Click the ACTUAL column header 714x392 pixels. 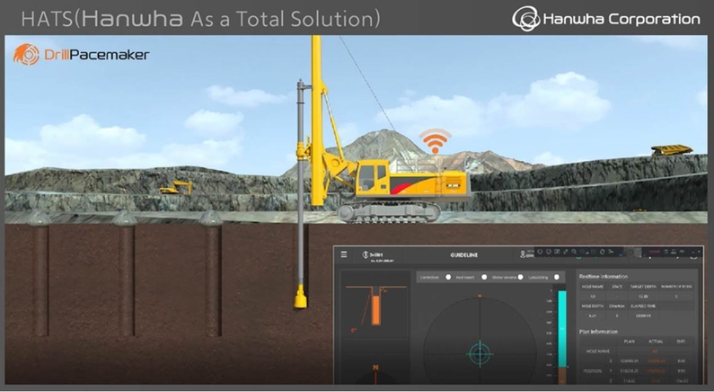pos(656,342)
